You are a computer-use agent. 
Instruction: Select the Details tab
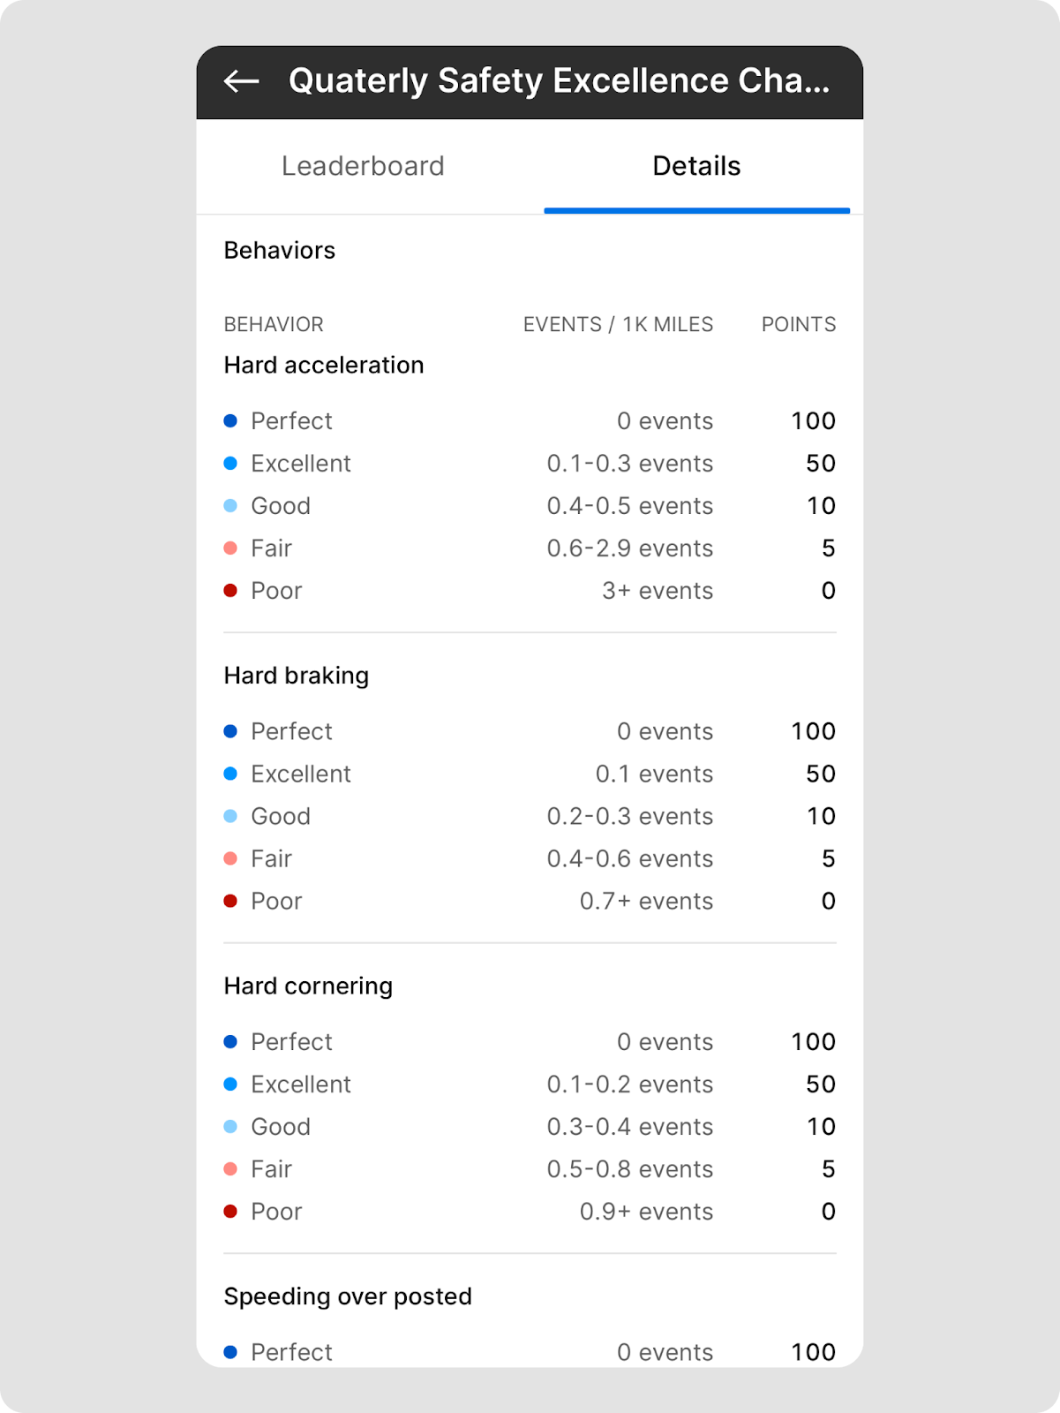click(696, 166)
